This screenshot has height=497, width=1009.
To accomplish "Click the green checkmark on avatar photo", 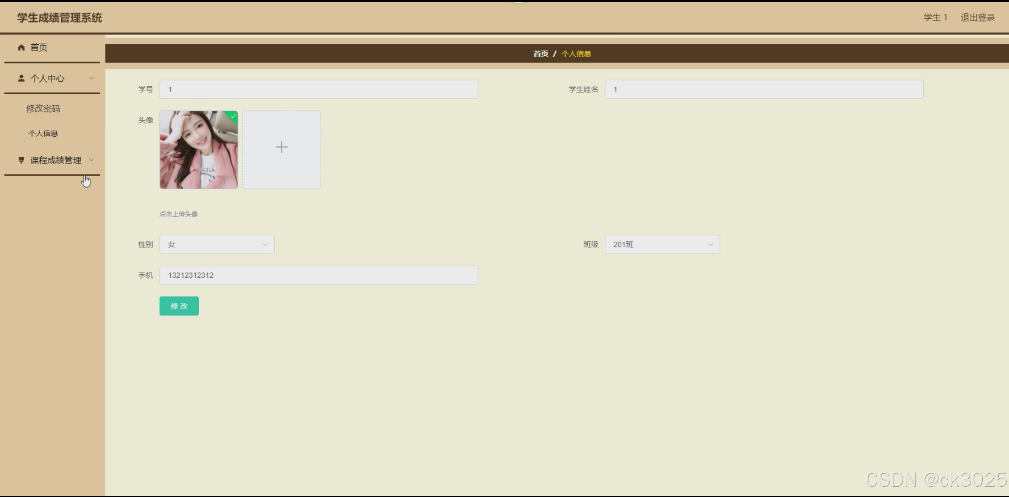I will pos(233,116).
